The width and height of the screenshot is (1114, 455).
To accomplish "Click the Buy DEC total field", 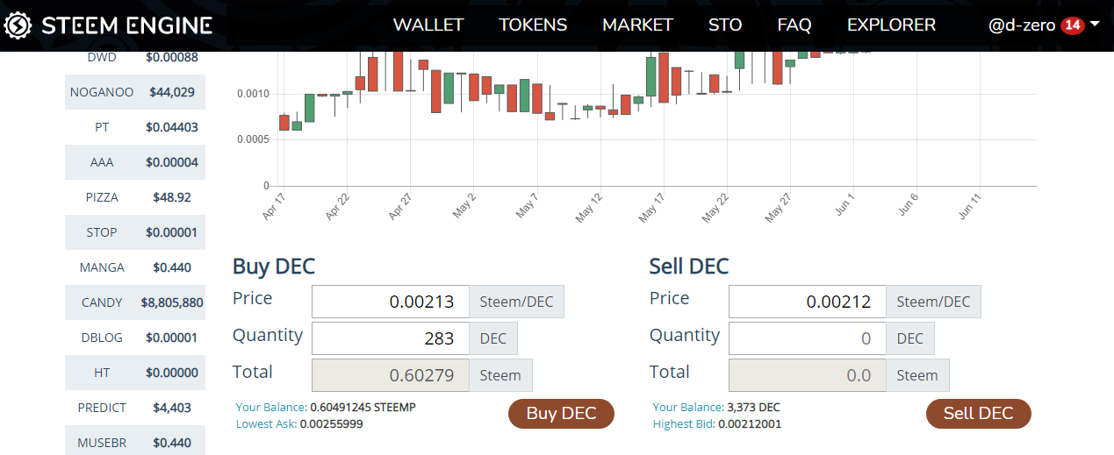I will pyautogui.click(x=391, y=375).
